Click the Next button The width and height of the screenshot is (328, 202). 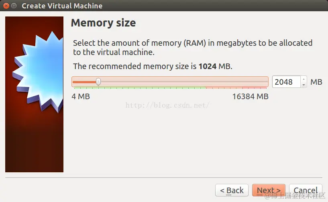coord(269,190)
